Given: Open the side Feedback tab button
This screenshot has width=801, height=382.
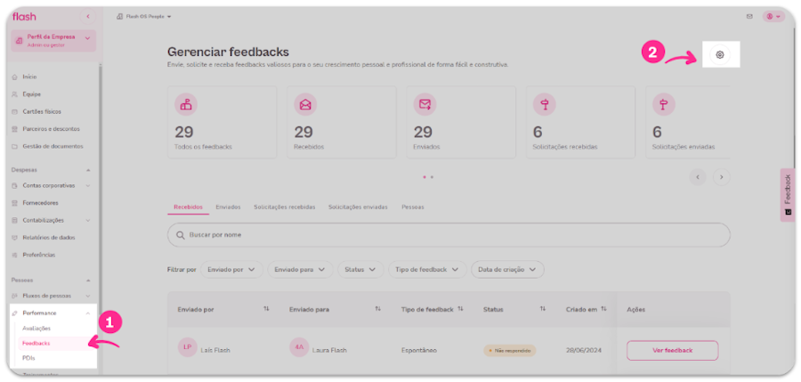Looking at the screenshot, I should (788, 195).
